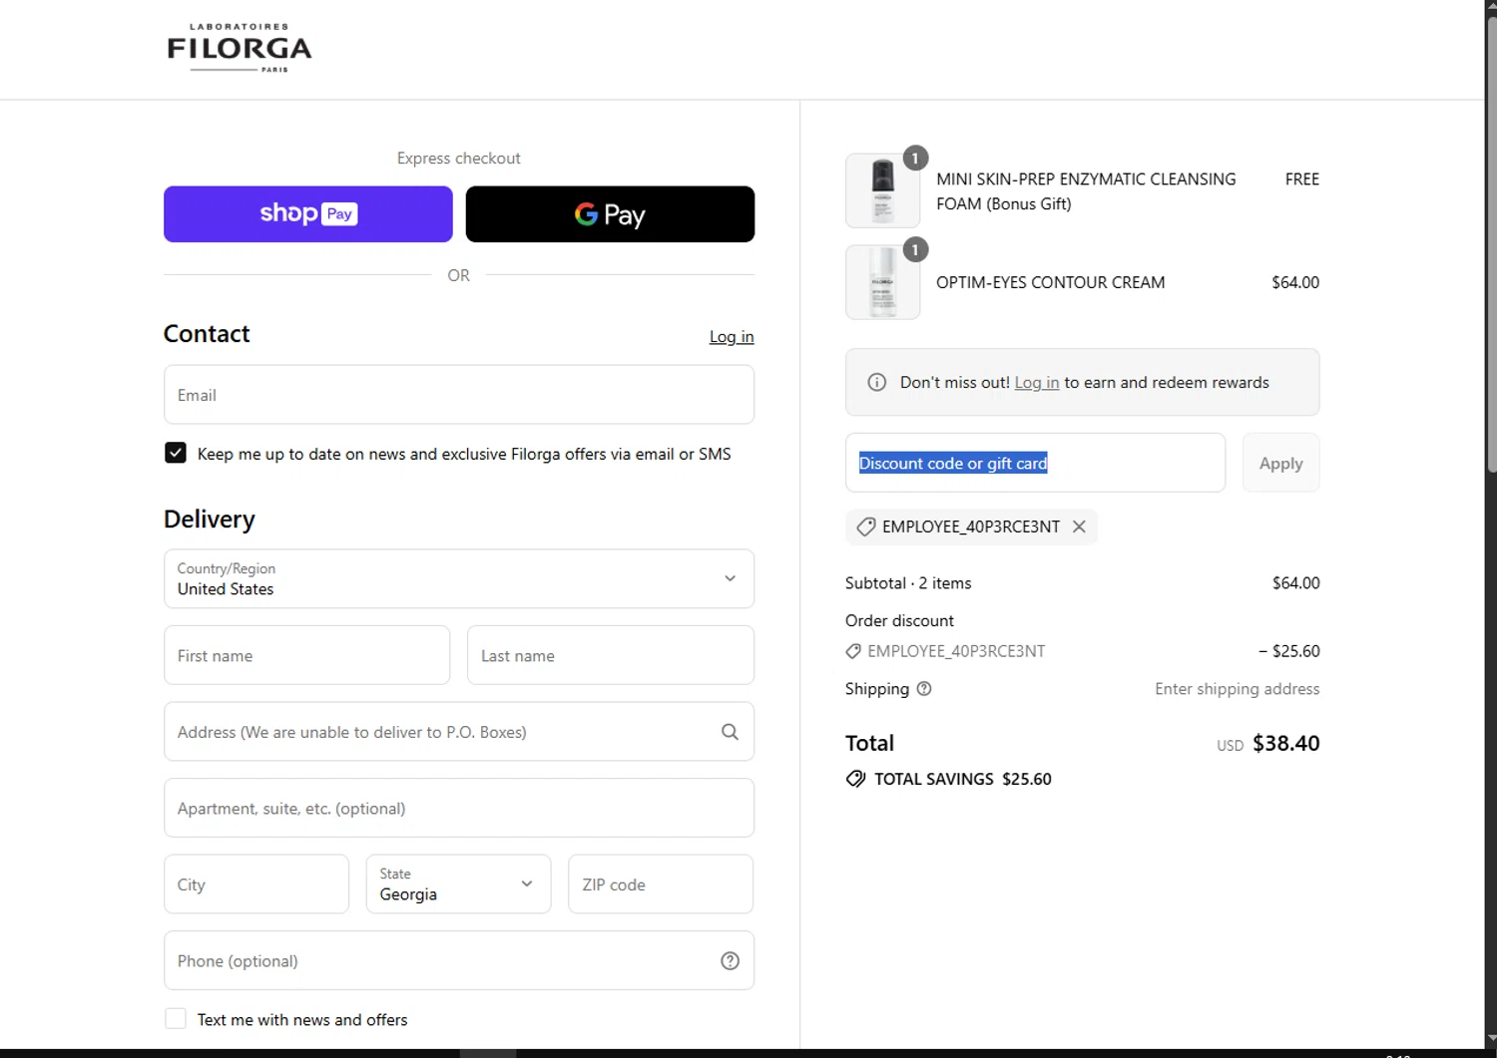
Task: Click the Total Savings tag icon
Action: point(855,779)
